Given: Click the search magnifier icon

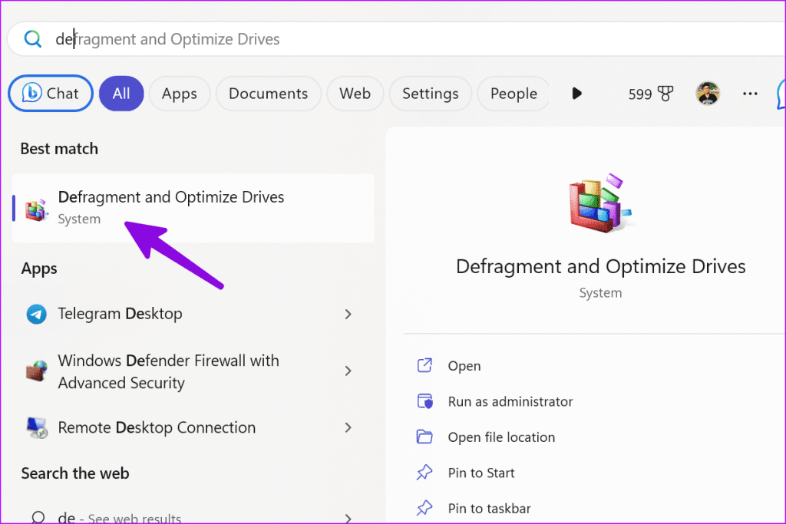Looking at the screenshot, I should point(32,38).
